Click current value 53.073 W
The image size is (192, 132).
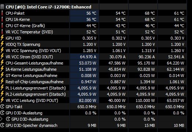pos(88,63)
